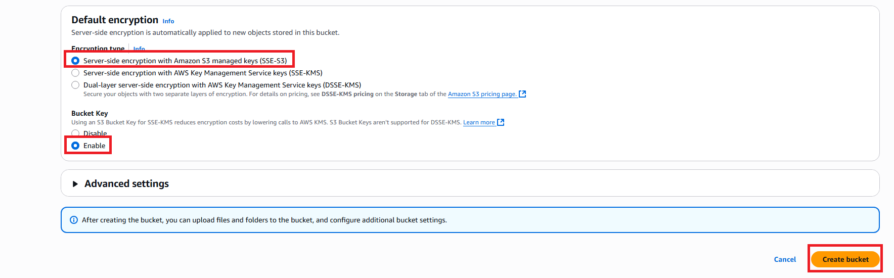Select Enable for Bucket Key
Screen dimensions: 894x278
(75, 146)
